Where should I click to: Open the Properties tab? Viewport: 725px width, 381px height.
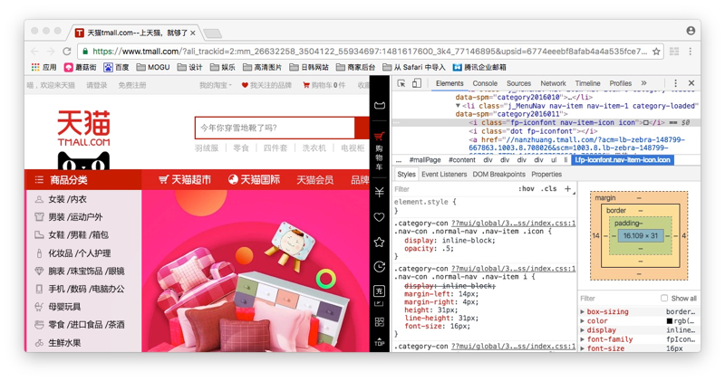pos(546,174)
